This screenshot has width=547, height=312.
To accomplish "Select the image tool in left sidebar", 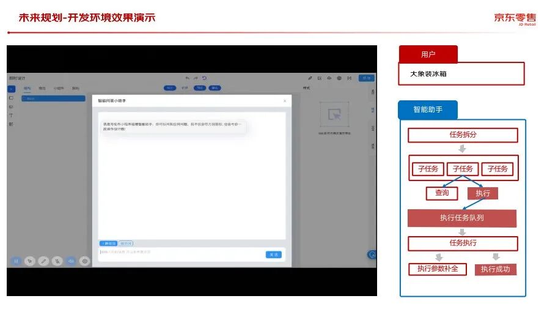I will tap(11, 106).
